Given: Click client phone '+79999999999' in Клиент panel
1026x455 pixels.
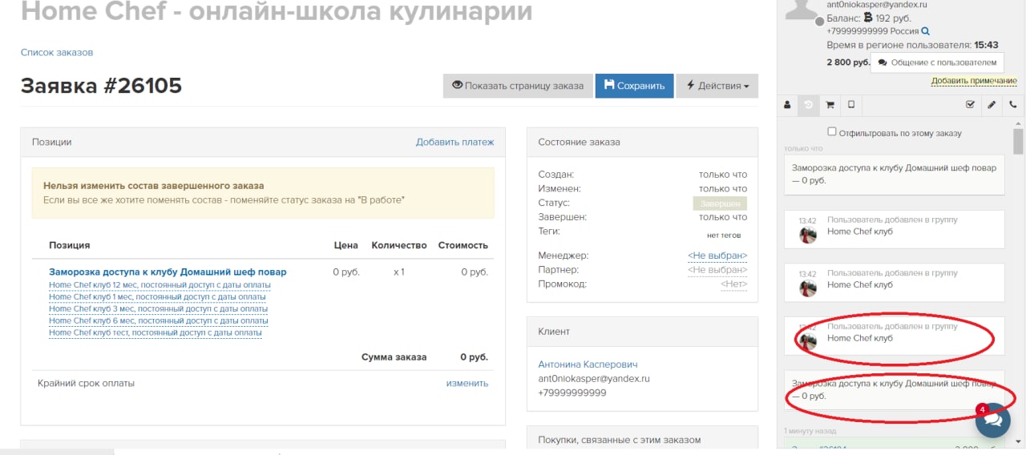Looking at the screenshot, I should point(572,393).
